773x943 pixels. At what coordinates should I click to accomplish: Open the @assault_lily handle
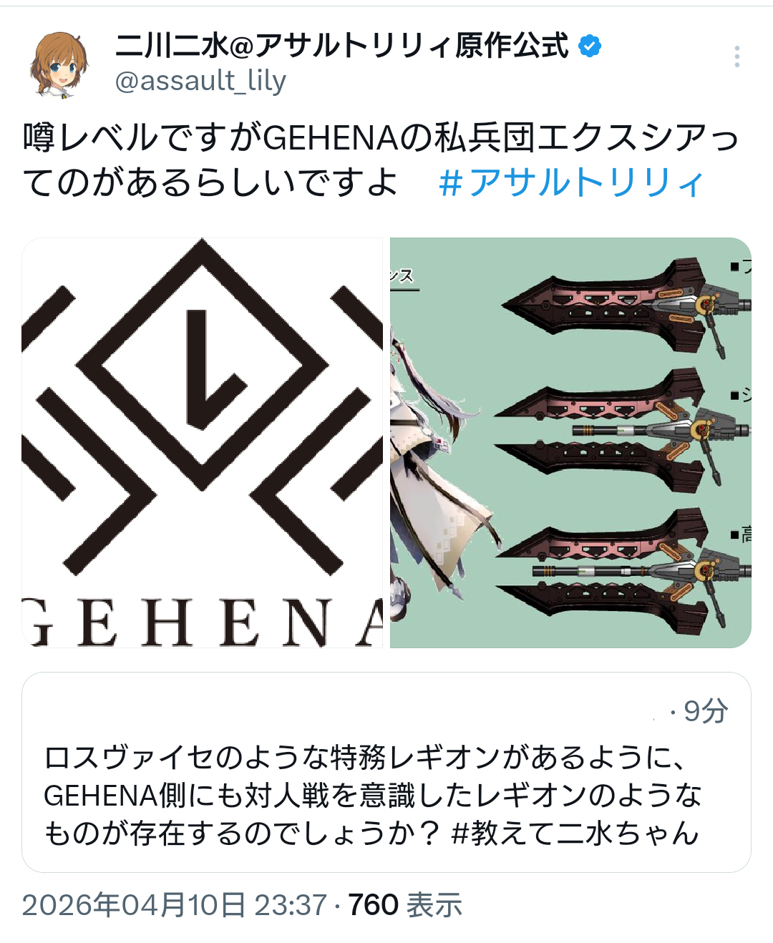coord(200,81)
